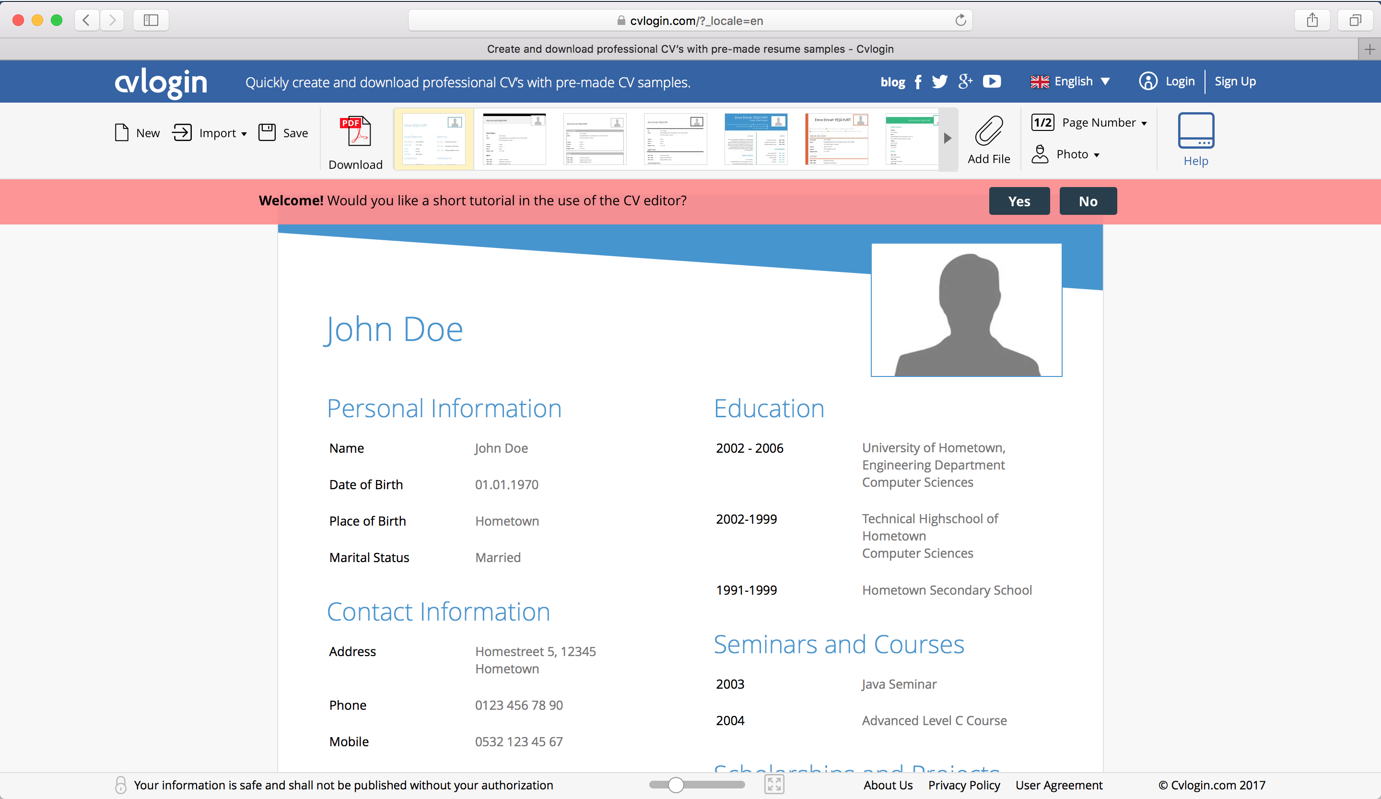Open the Privacy Policy link

click(x=963, y=785)
